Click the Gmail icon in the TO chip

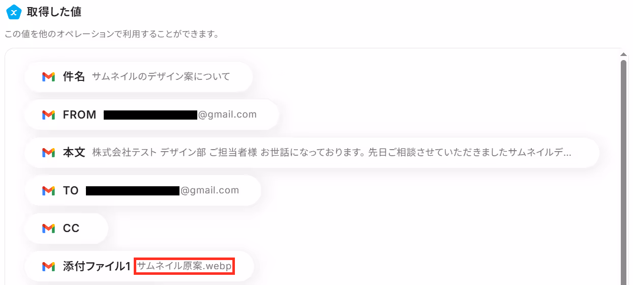(x=48, y=191)
